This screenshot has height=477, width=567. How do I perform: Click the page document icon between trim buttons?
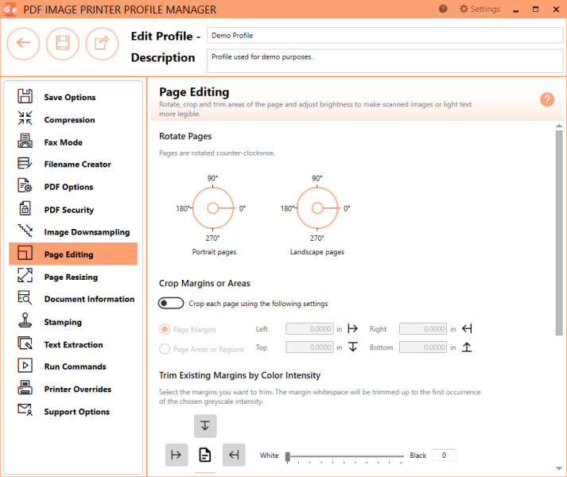(205, 455)
